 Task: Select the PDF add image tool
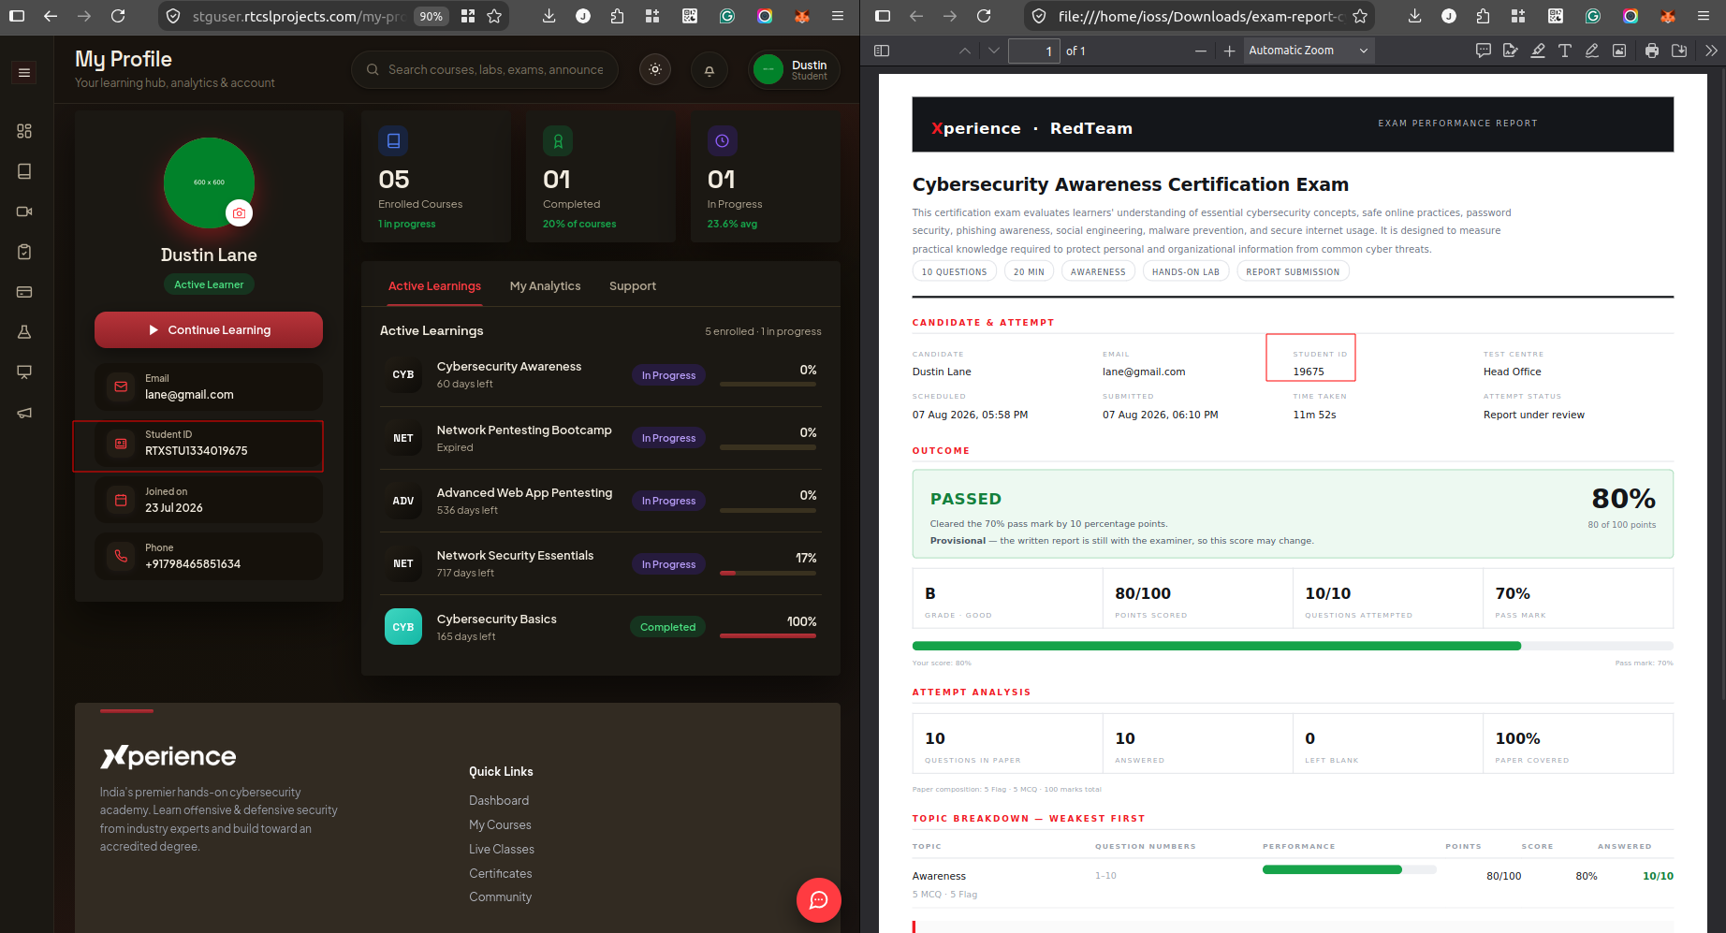tap(1619, 51)
